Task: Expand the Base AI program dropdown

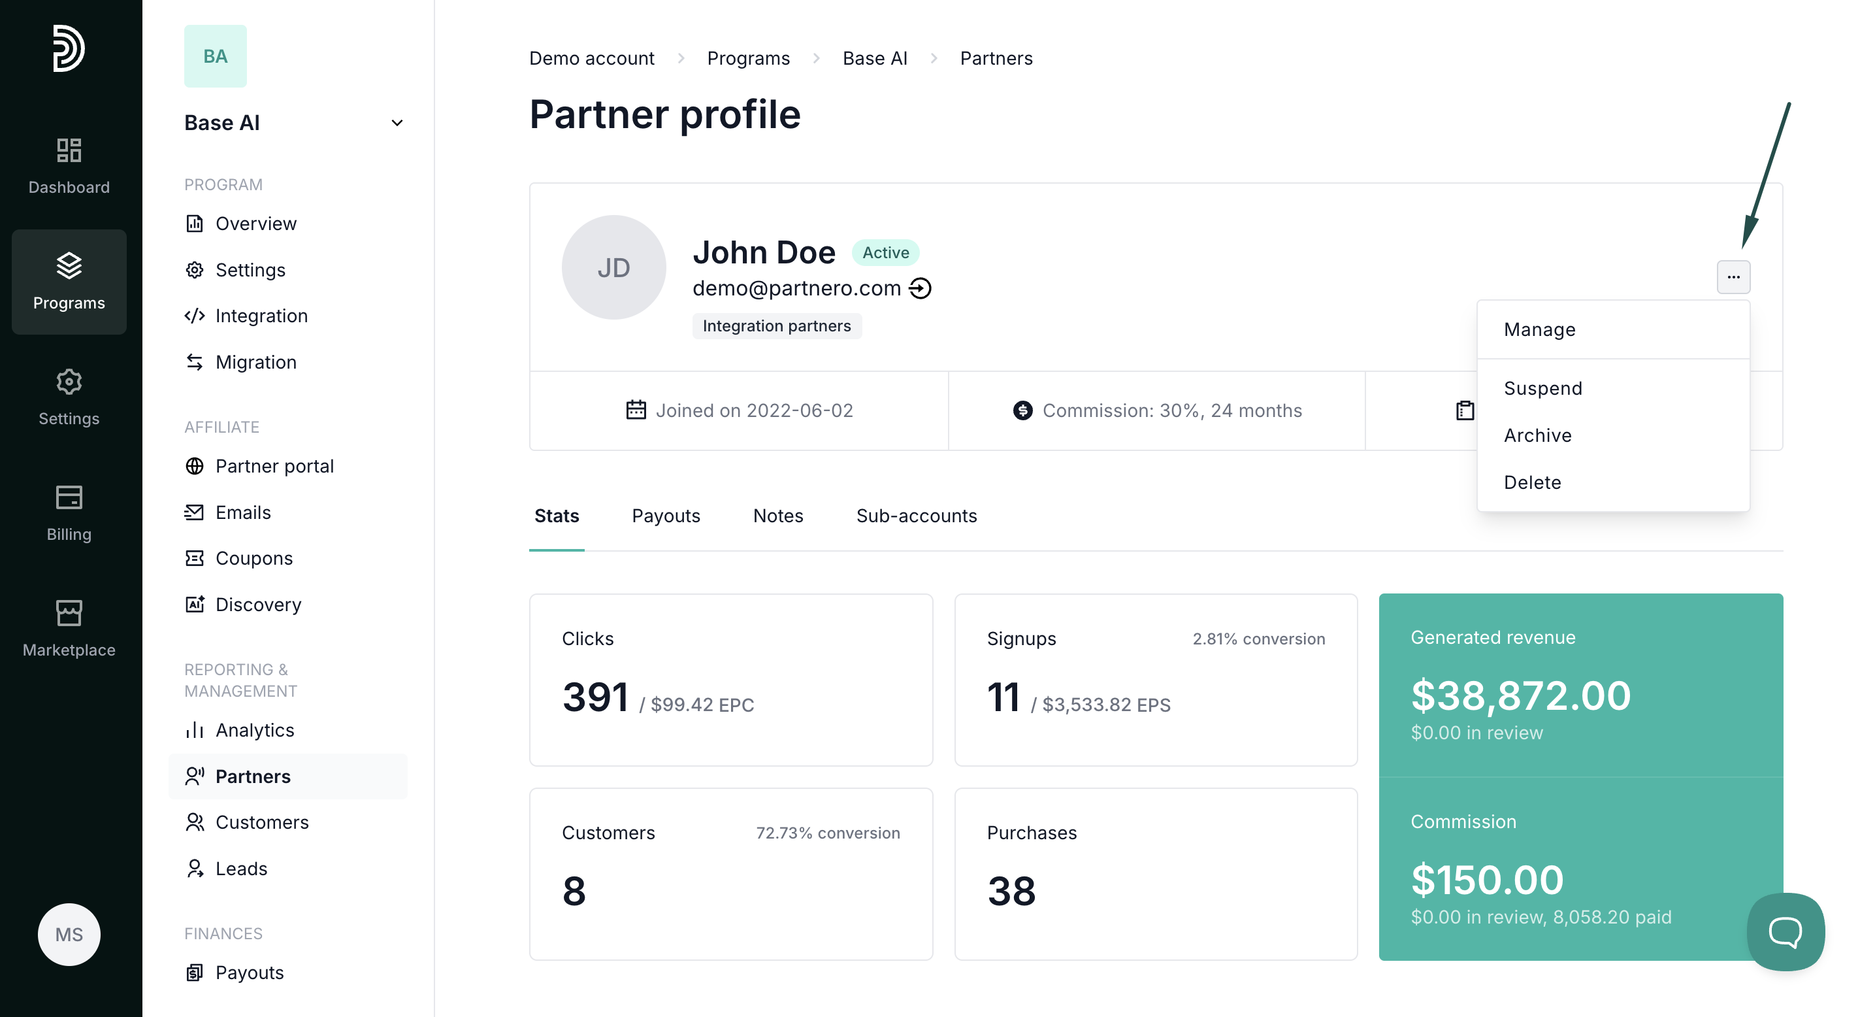Action: [x=397, y=123]
